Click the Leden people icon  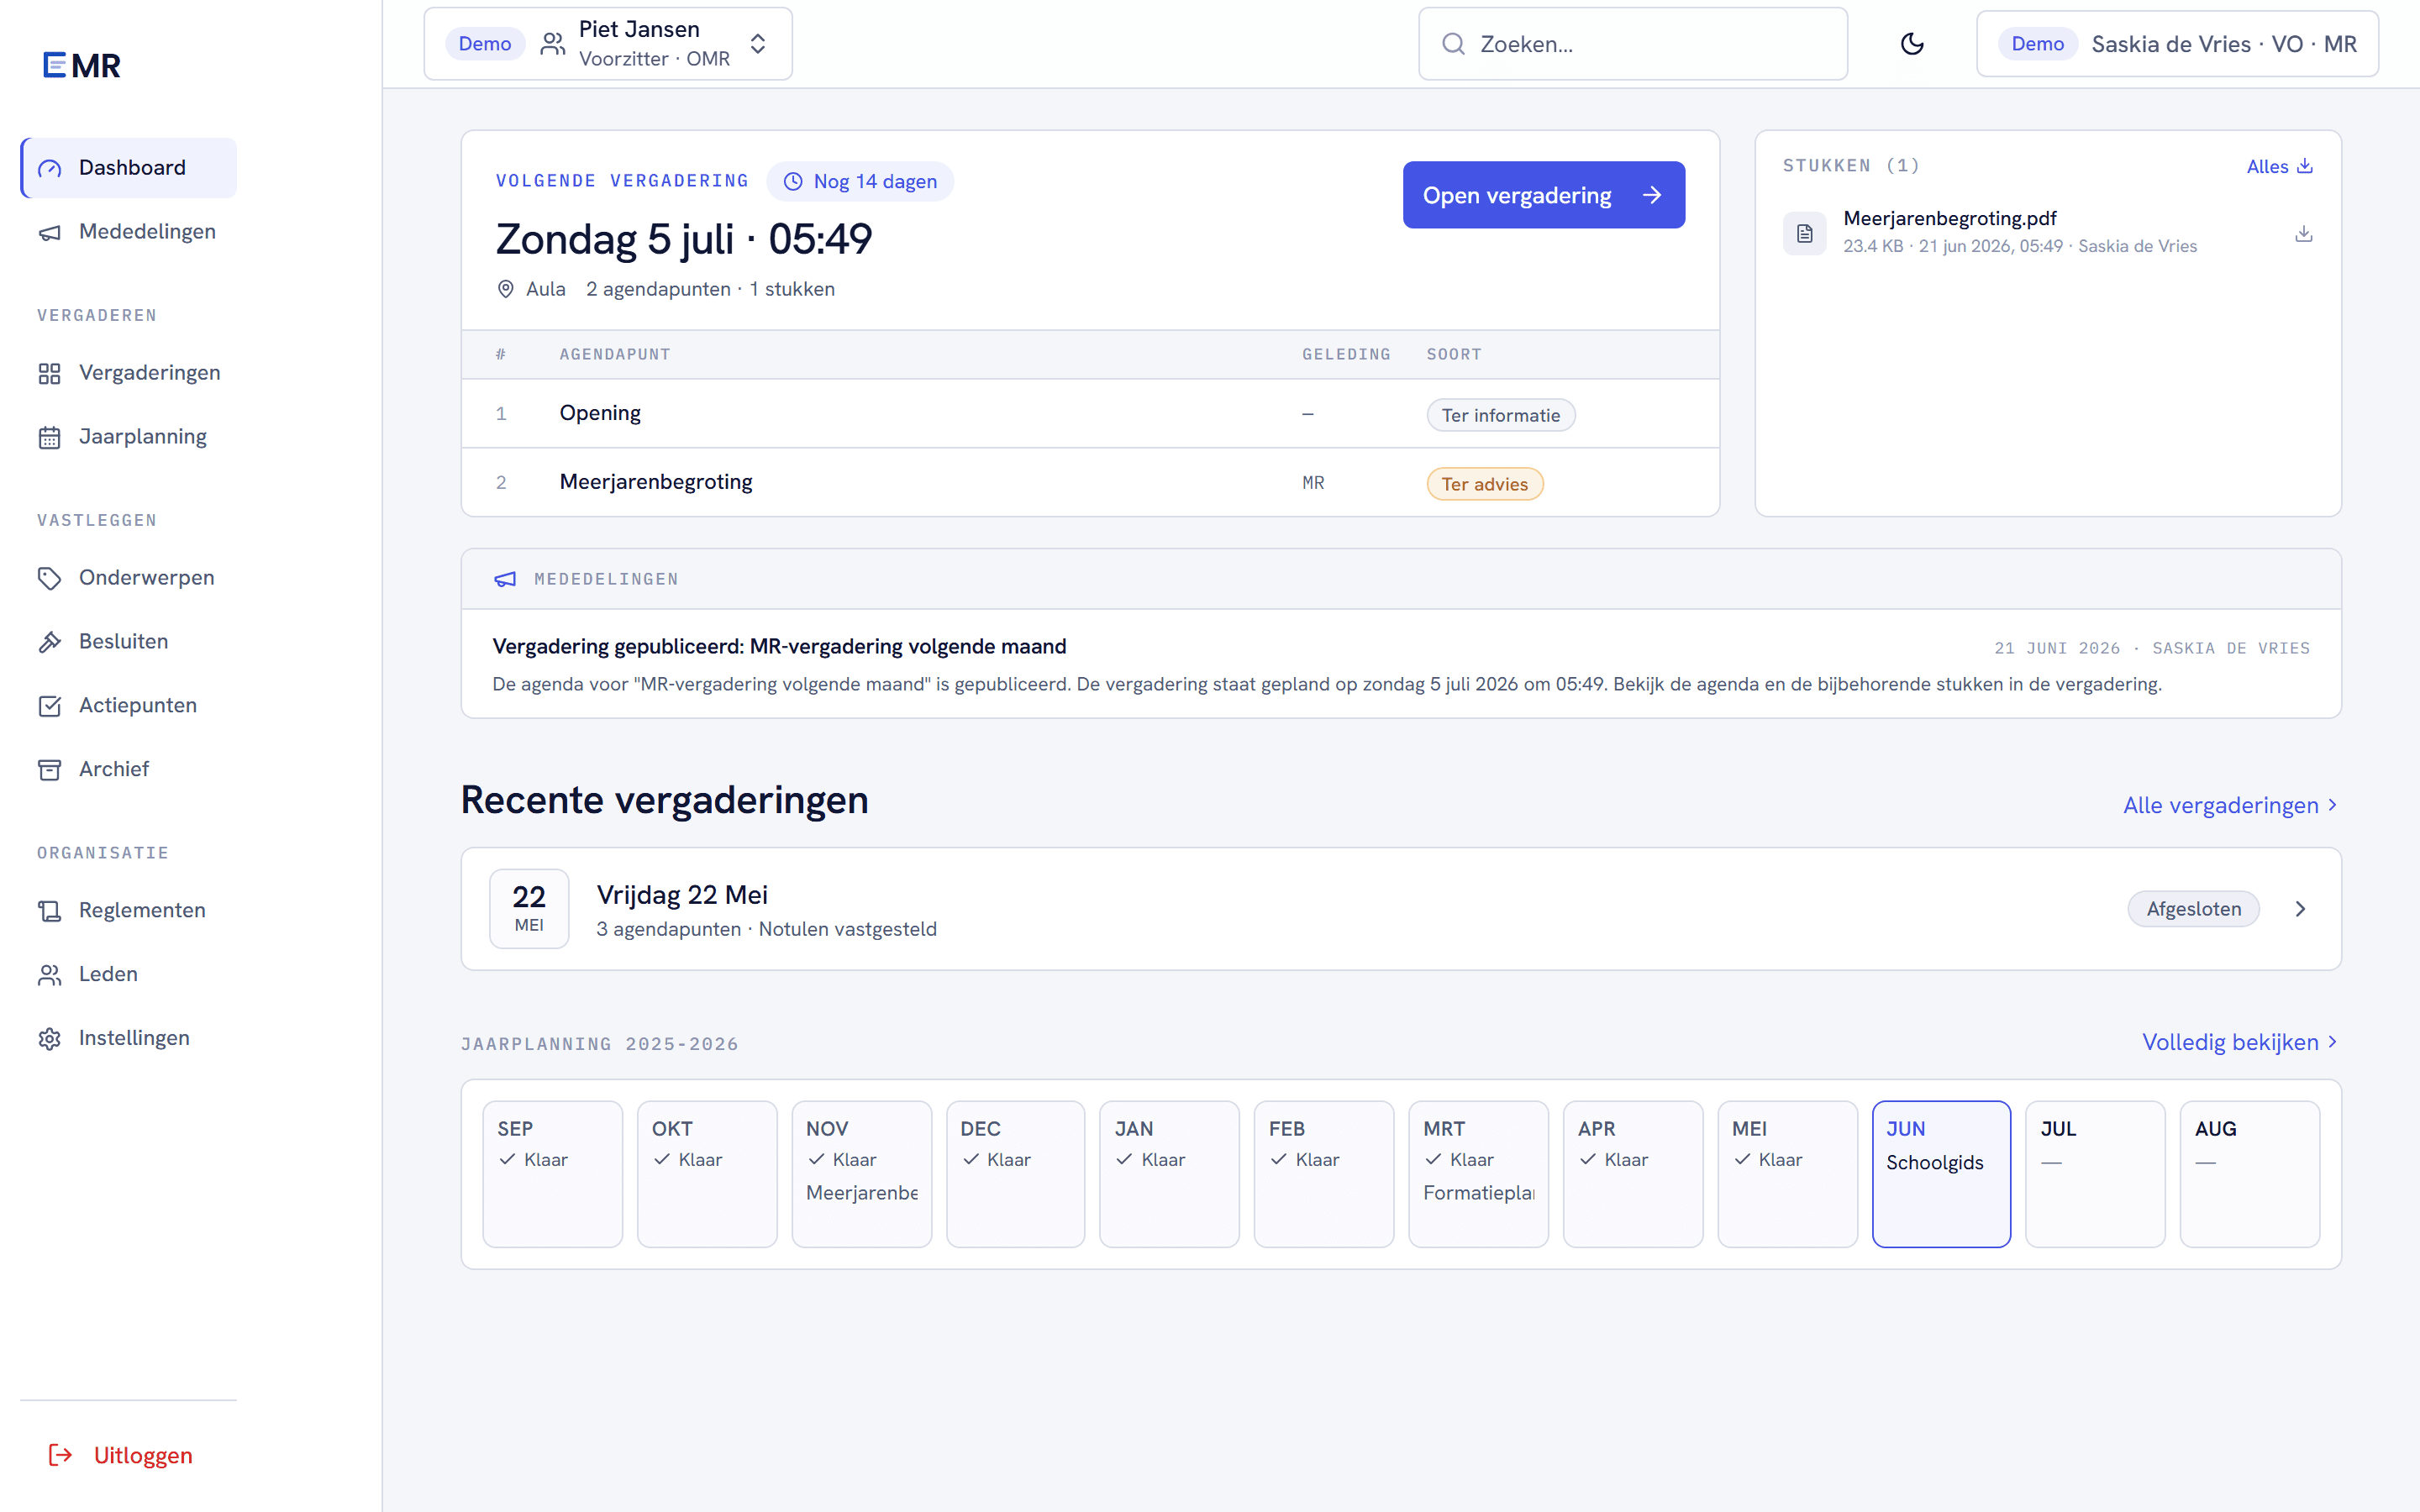pyautogui.click(x=50, y=975)
